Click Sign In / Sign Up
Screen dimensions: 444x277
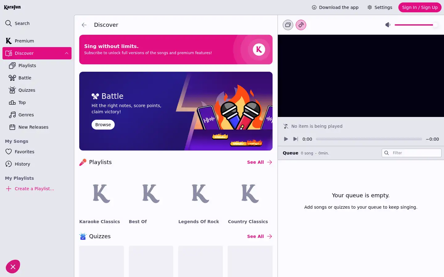[420, 7]
